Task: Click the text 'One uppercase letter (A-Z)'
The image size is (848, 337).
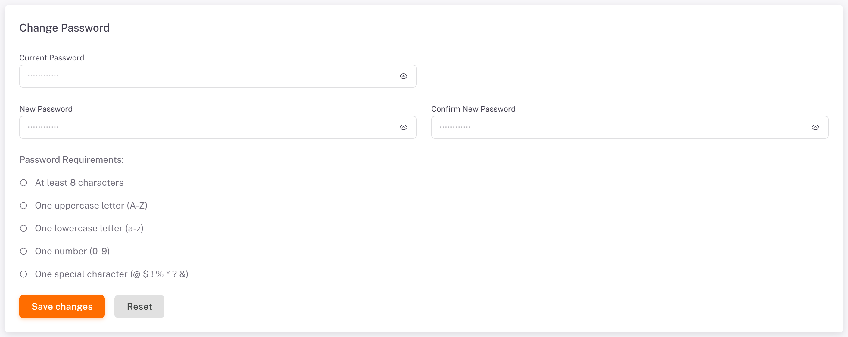Action: [91, 206]
